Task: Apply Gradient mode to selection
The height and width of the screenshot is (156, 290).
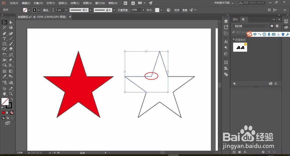Action: 8,113
